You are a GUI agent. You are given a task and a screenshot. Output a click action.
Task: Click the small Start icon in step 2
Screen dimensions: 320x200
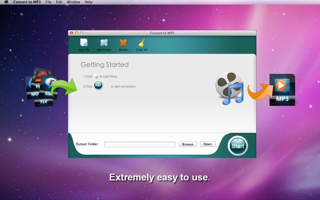[x=98, y=85]
